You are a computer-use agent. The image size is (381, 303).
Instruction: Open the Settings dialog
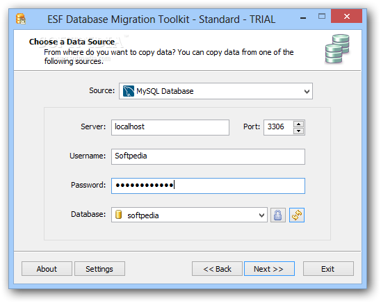click(99, 269)
